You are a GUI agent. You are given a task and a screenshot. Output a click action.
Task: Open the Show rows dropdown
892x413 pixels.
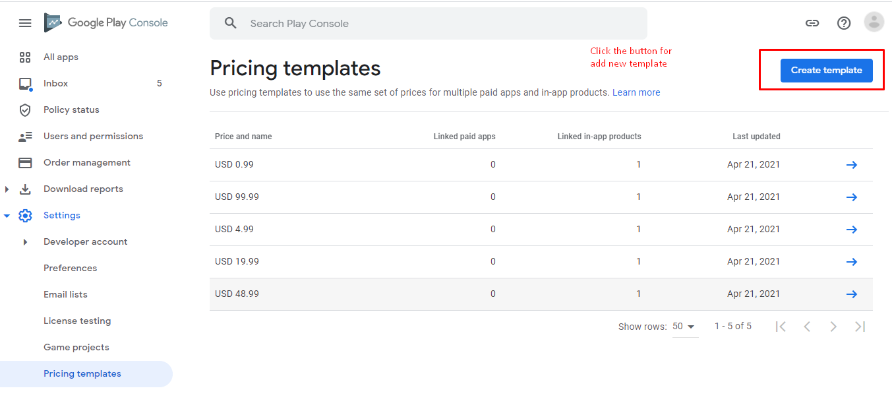[684, 327]
